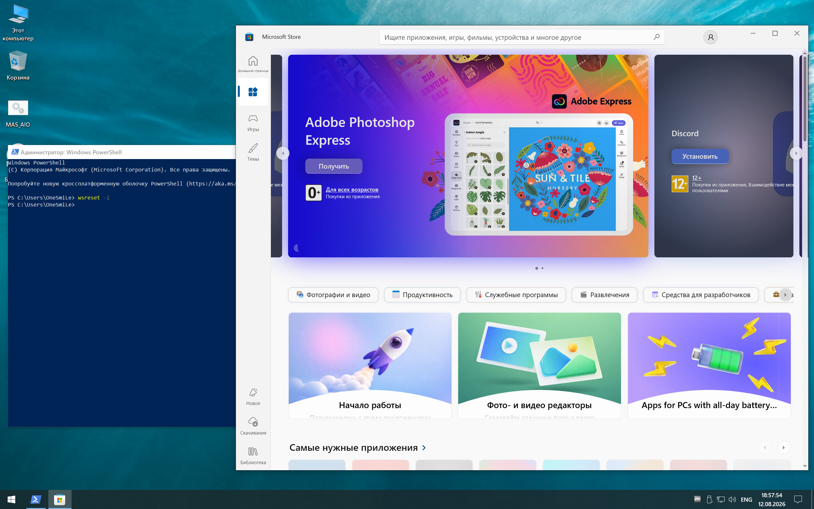Click the Discord banner title
Screen dimensions: 814x509
pyautogui.click(x=685, y=134)
